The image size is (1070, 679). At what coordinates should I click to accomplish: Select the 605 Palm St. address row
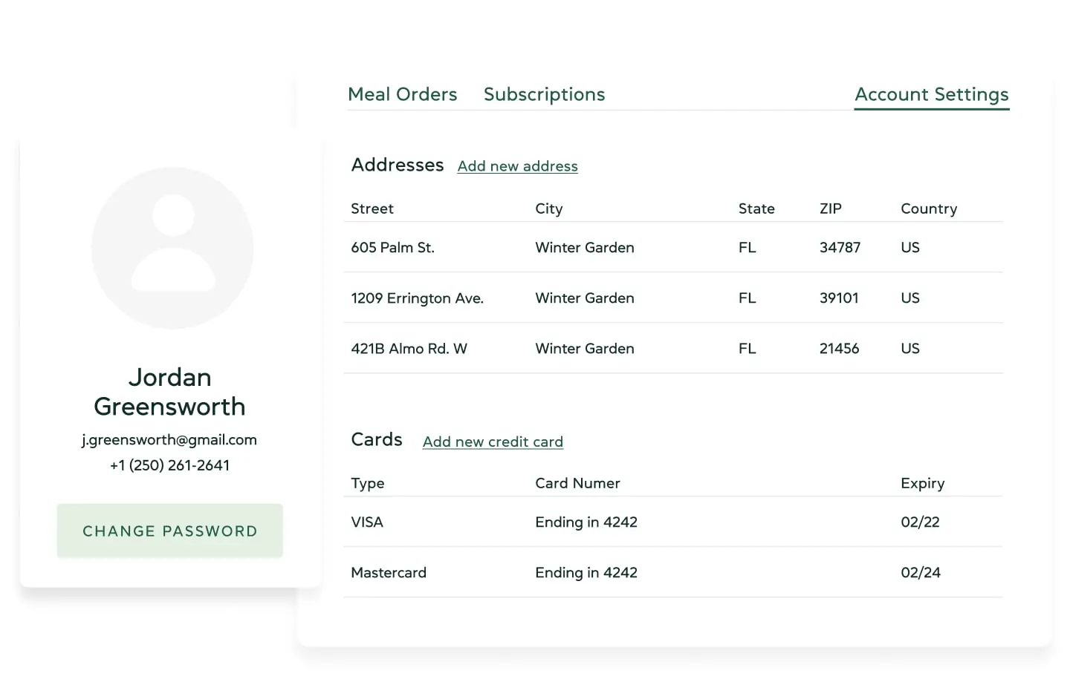coord(392,247)
